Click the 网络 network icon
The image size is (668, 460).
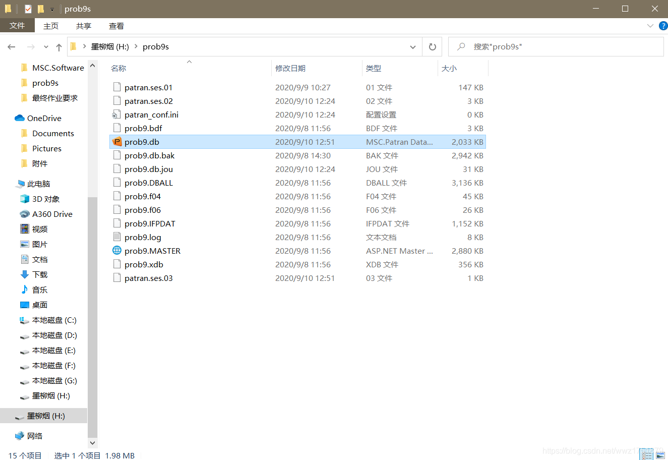tap(20, 436)
